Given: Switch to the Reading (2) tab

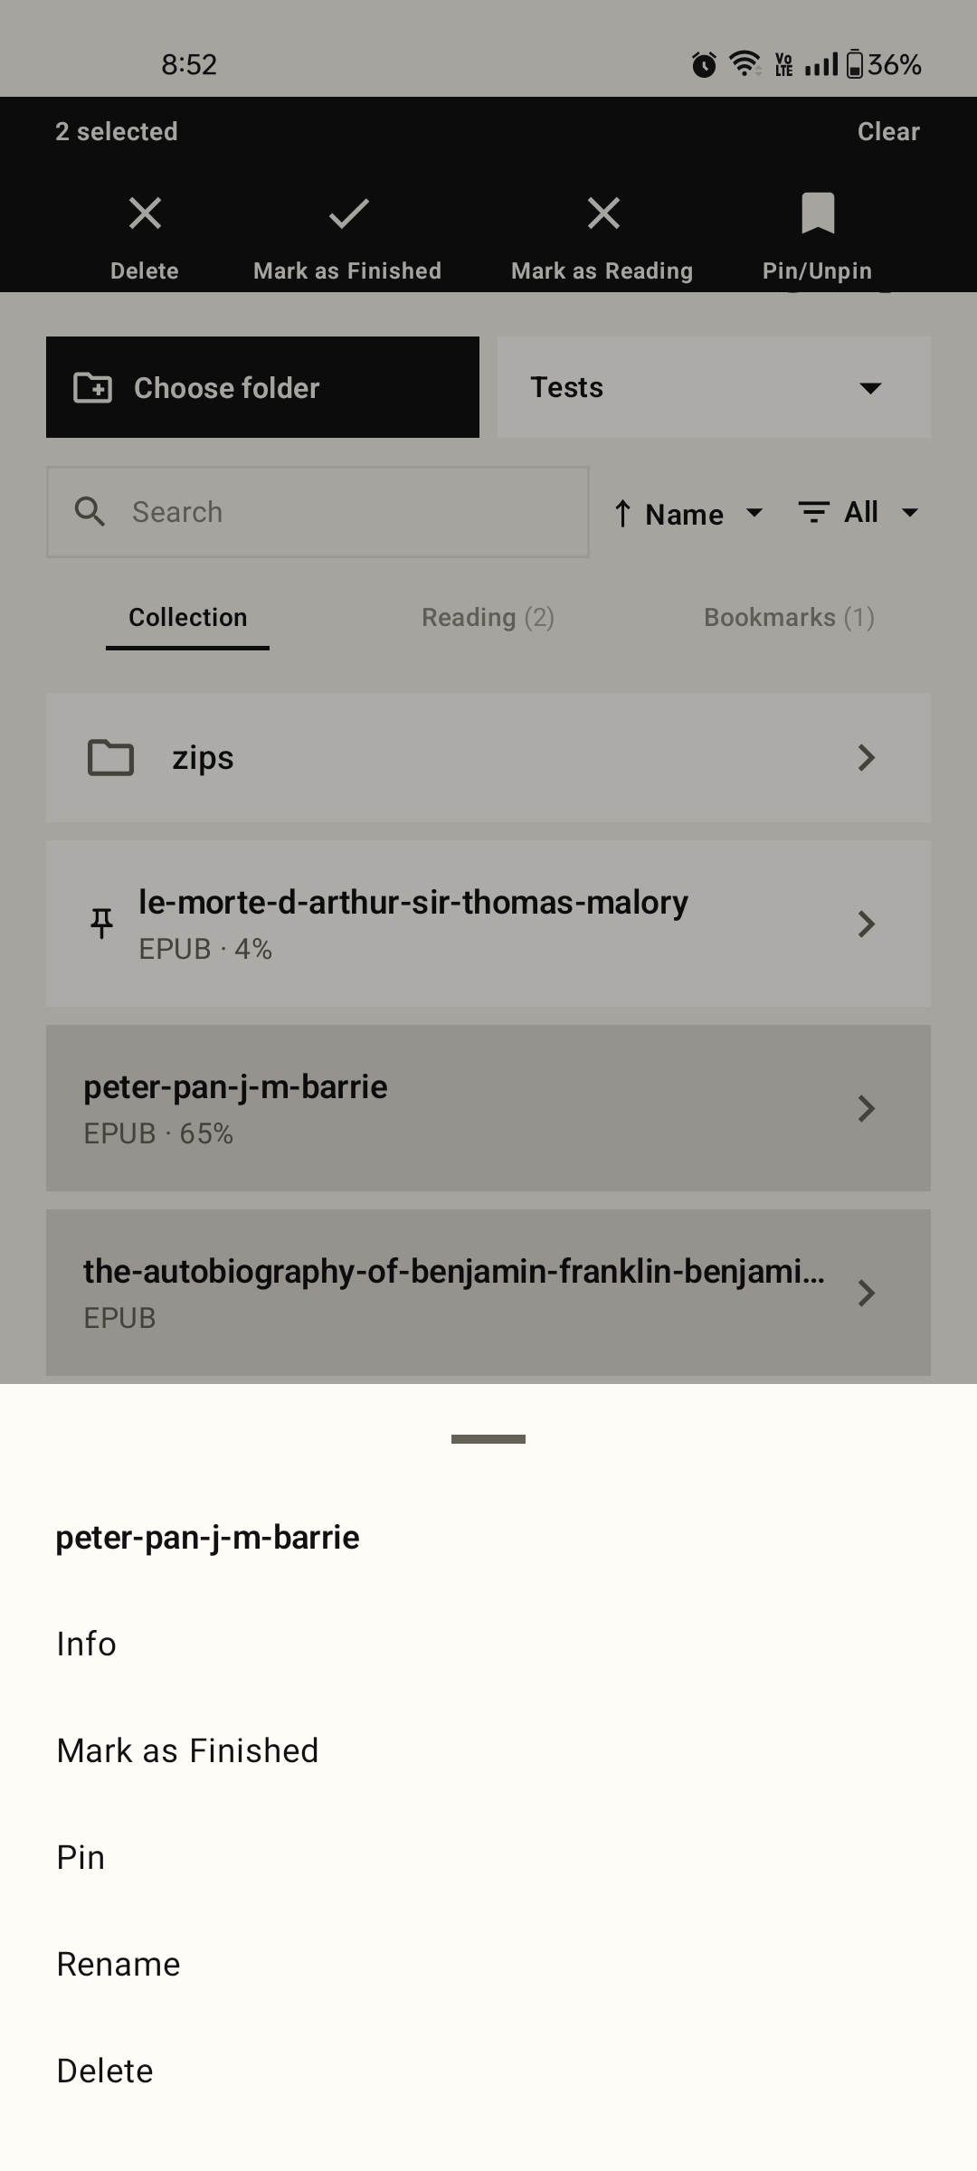Looking at the screenshot, I should click(488, 617).
